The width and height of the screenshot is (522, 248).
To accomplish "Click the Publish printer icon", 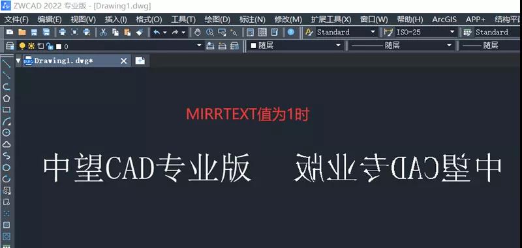I will point(87,32).
